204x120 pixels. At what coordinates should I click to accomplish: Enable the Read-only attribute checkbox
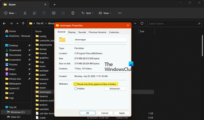coord(76,84)
